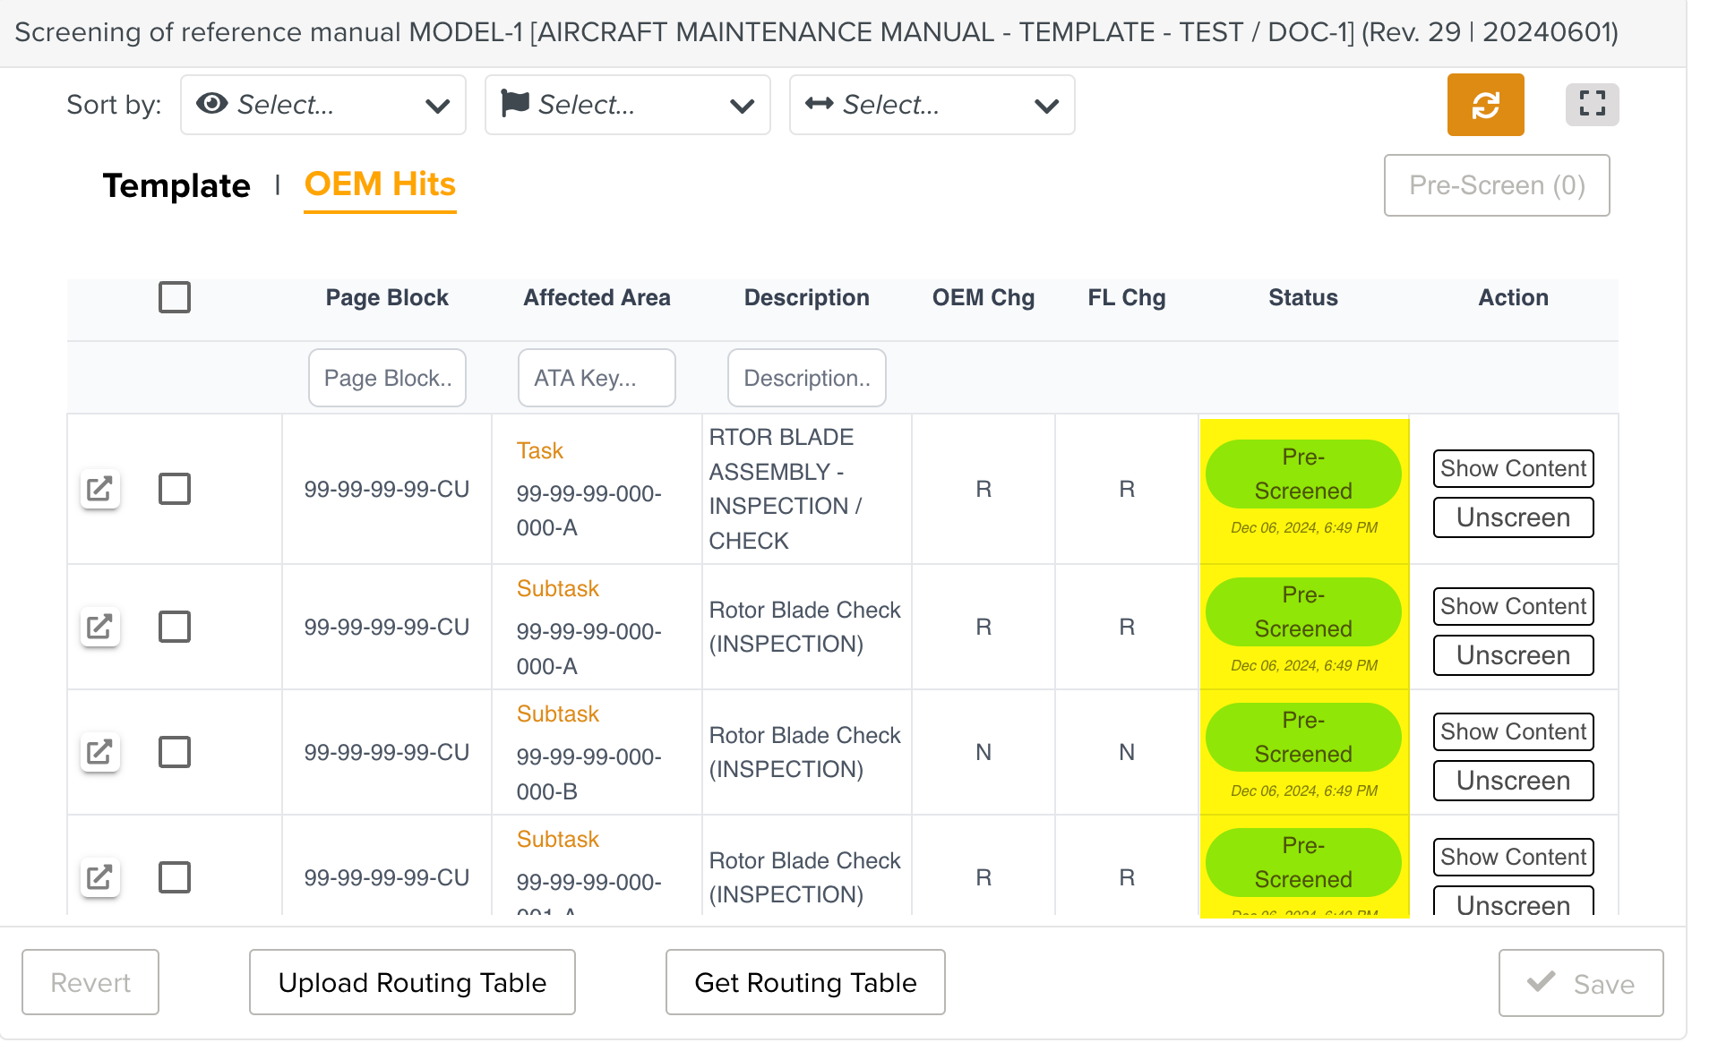Toggle fullscreen with the expand icon
The width and height of the screenshot is (1718, 1051).
tap(1591, 105)
